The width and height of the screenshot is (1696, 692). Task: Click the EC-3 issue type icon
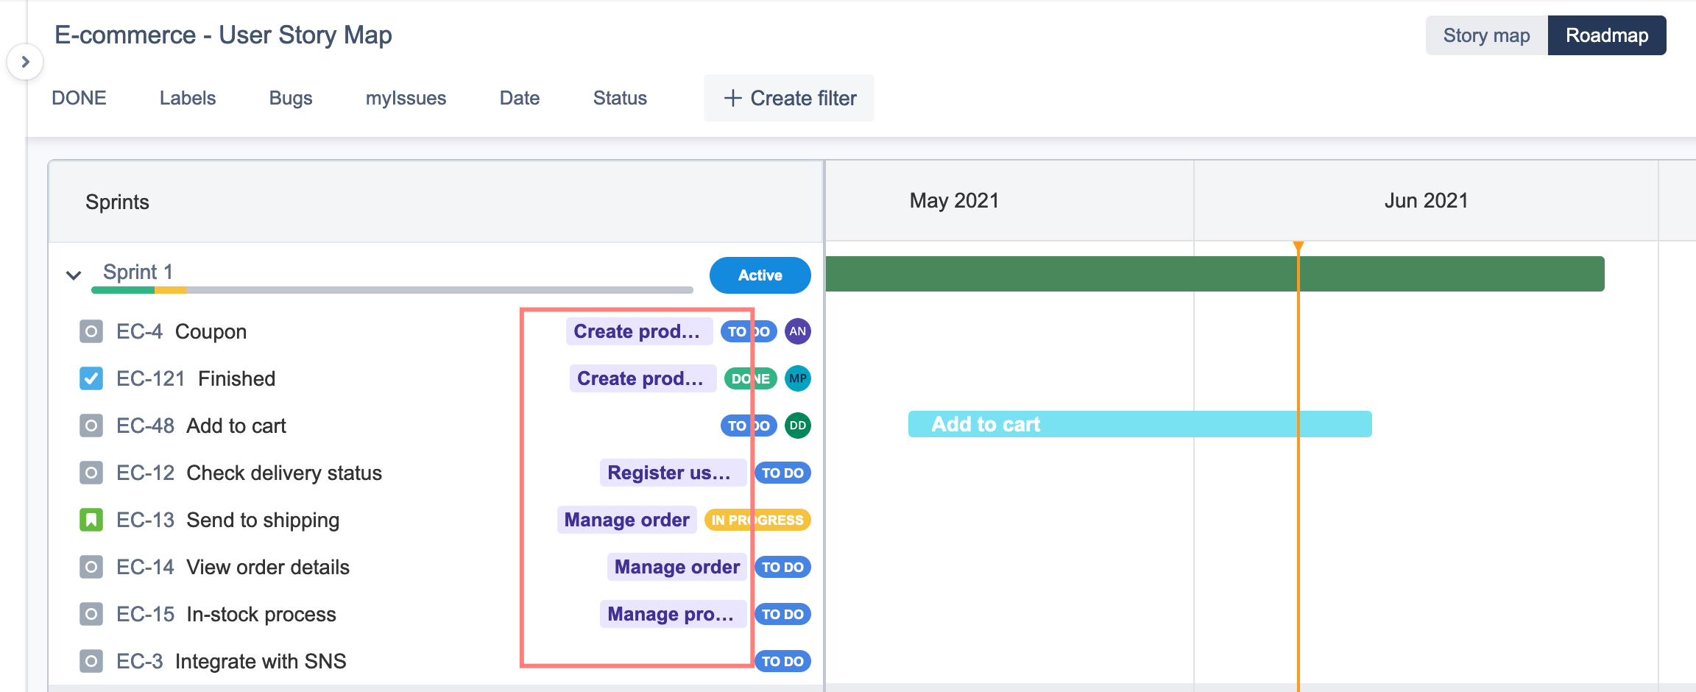91,661
